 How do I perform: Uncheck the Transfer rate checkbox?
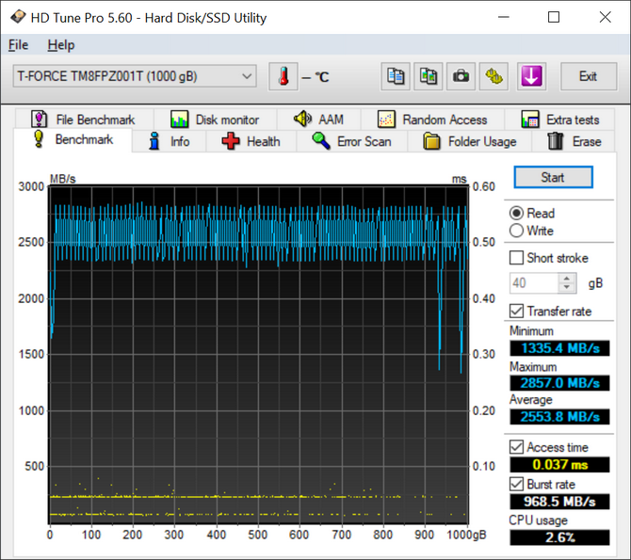tap(516, 311)
